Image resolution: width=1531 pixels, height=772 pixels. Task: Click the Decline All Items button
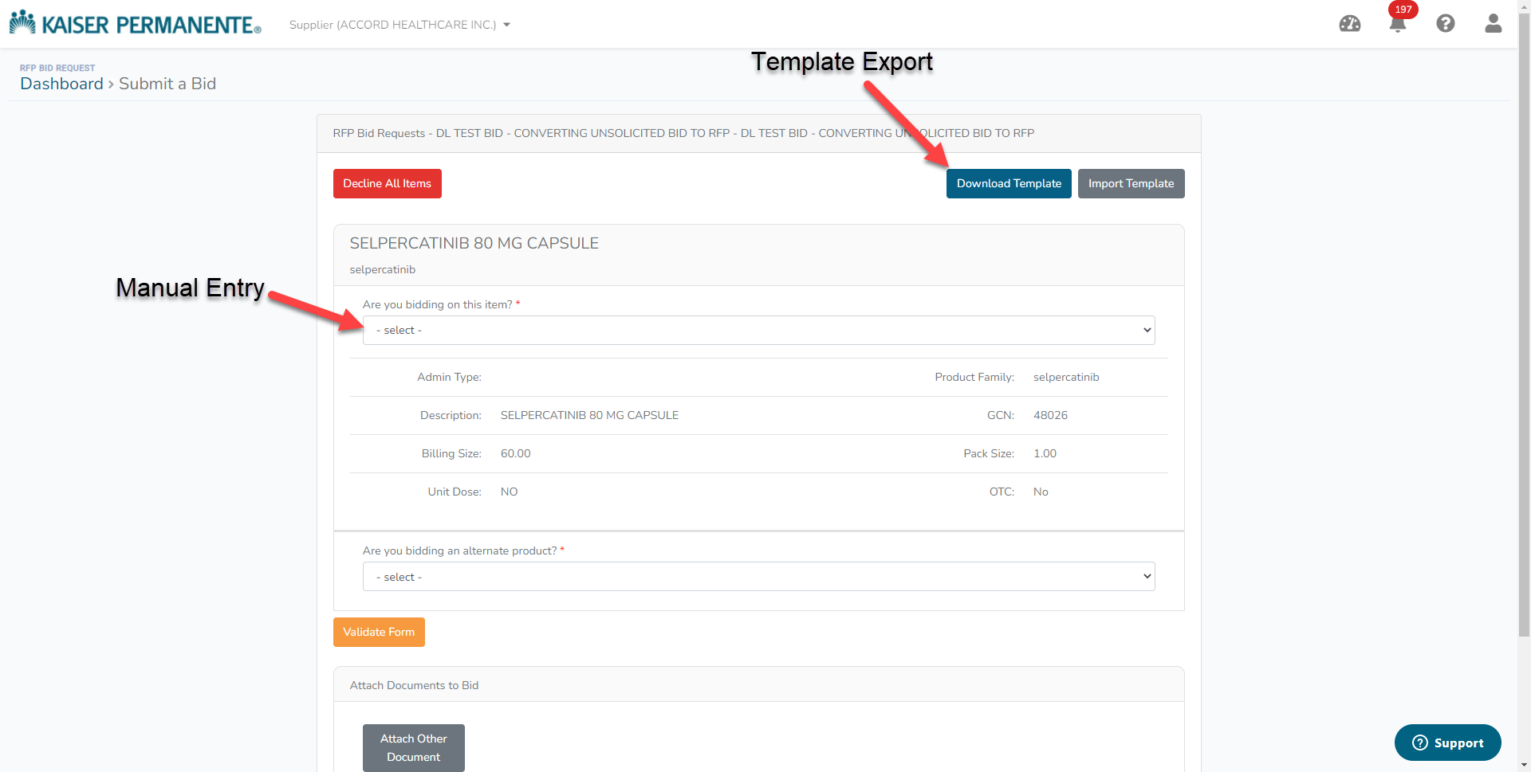pos(387,183)
